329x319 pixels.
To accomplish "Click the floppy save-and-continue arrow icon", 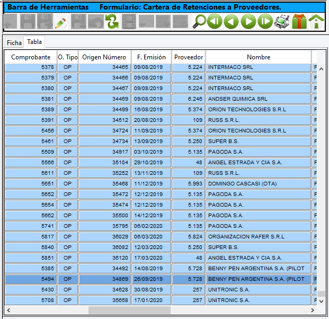I will pos(45,21).
